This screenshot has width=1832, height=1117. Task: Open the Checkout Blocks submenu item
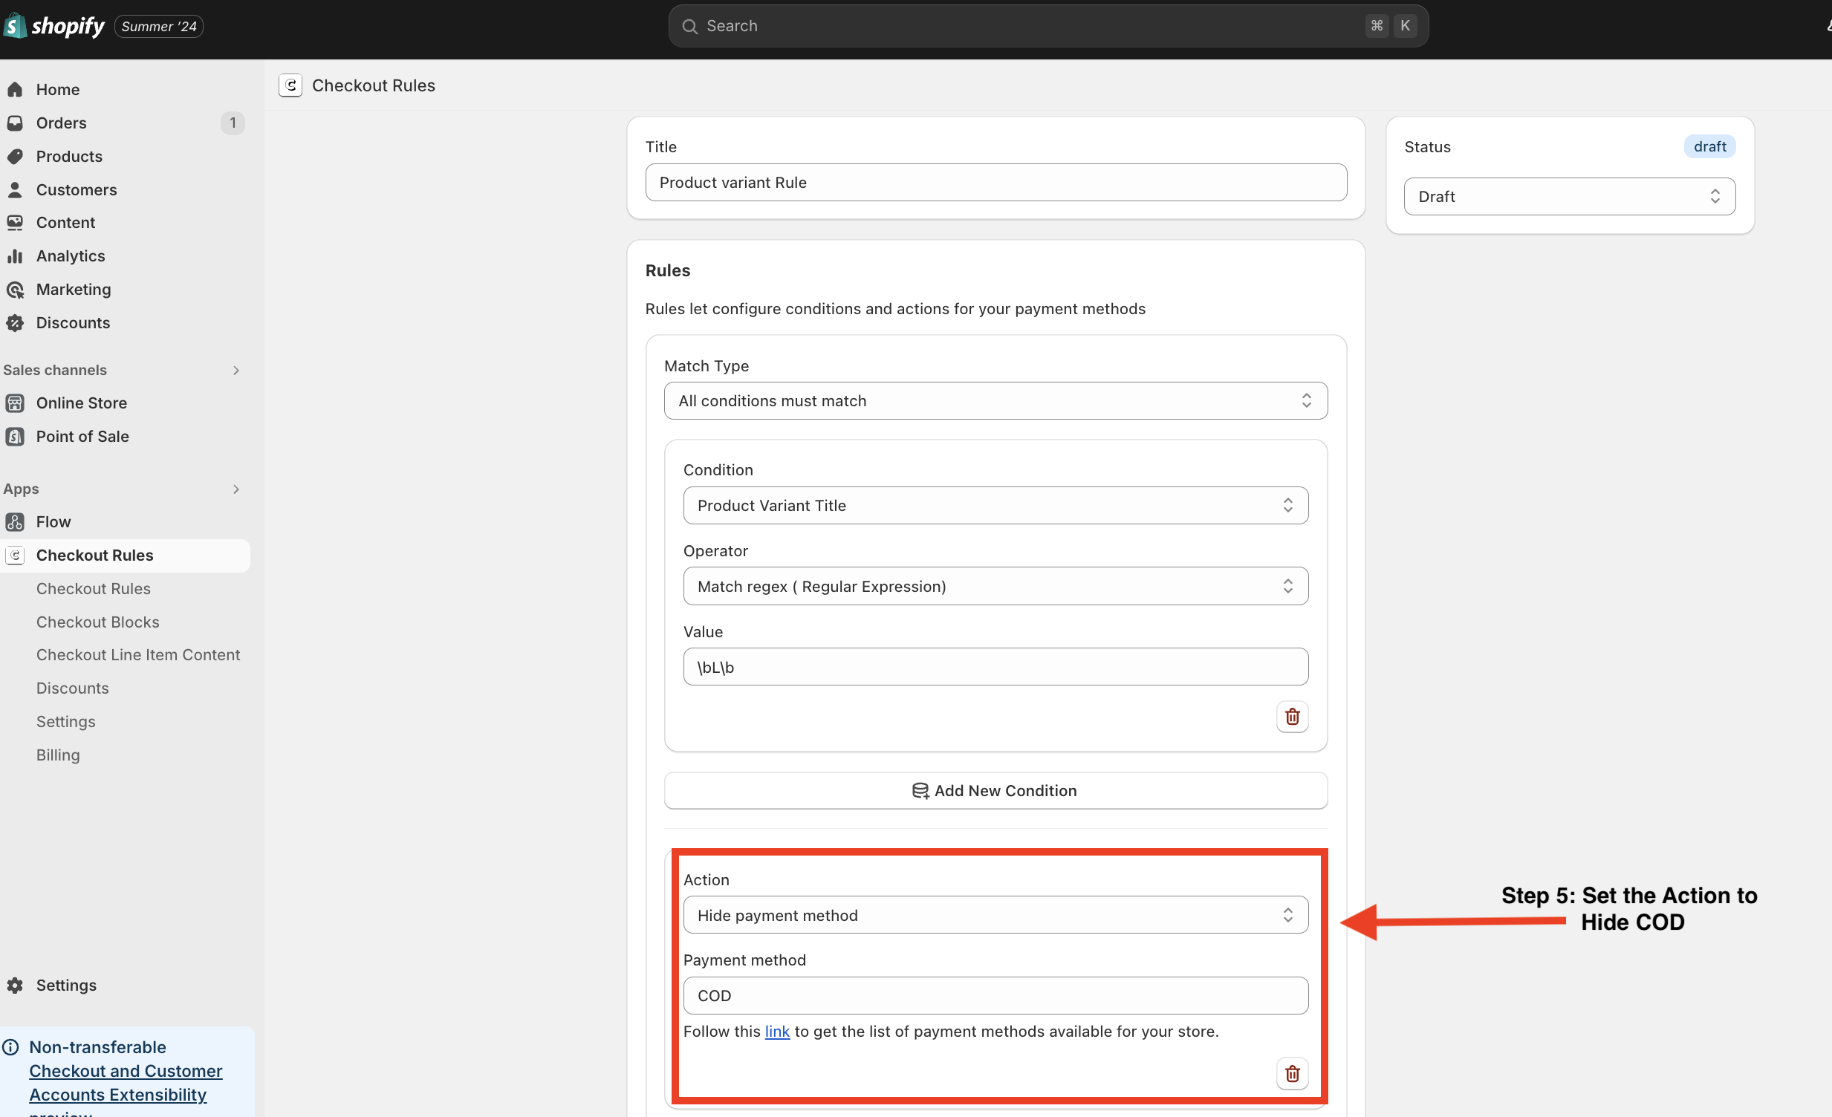97,622
